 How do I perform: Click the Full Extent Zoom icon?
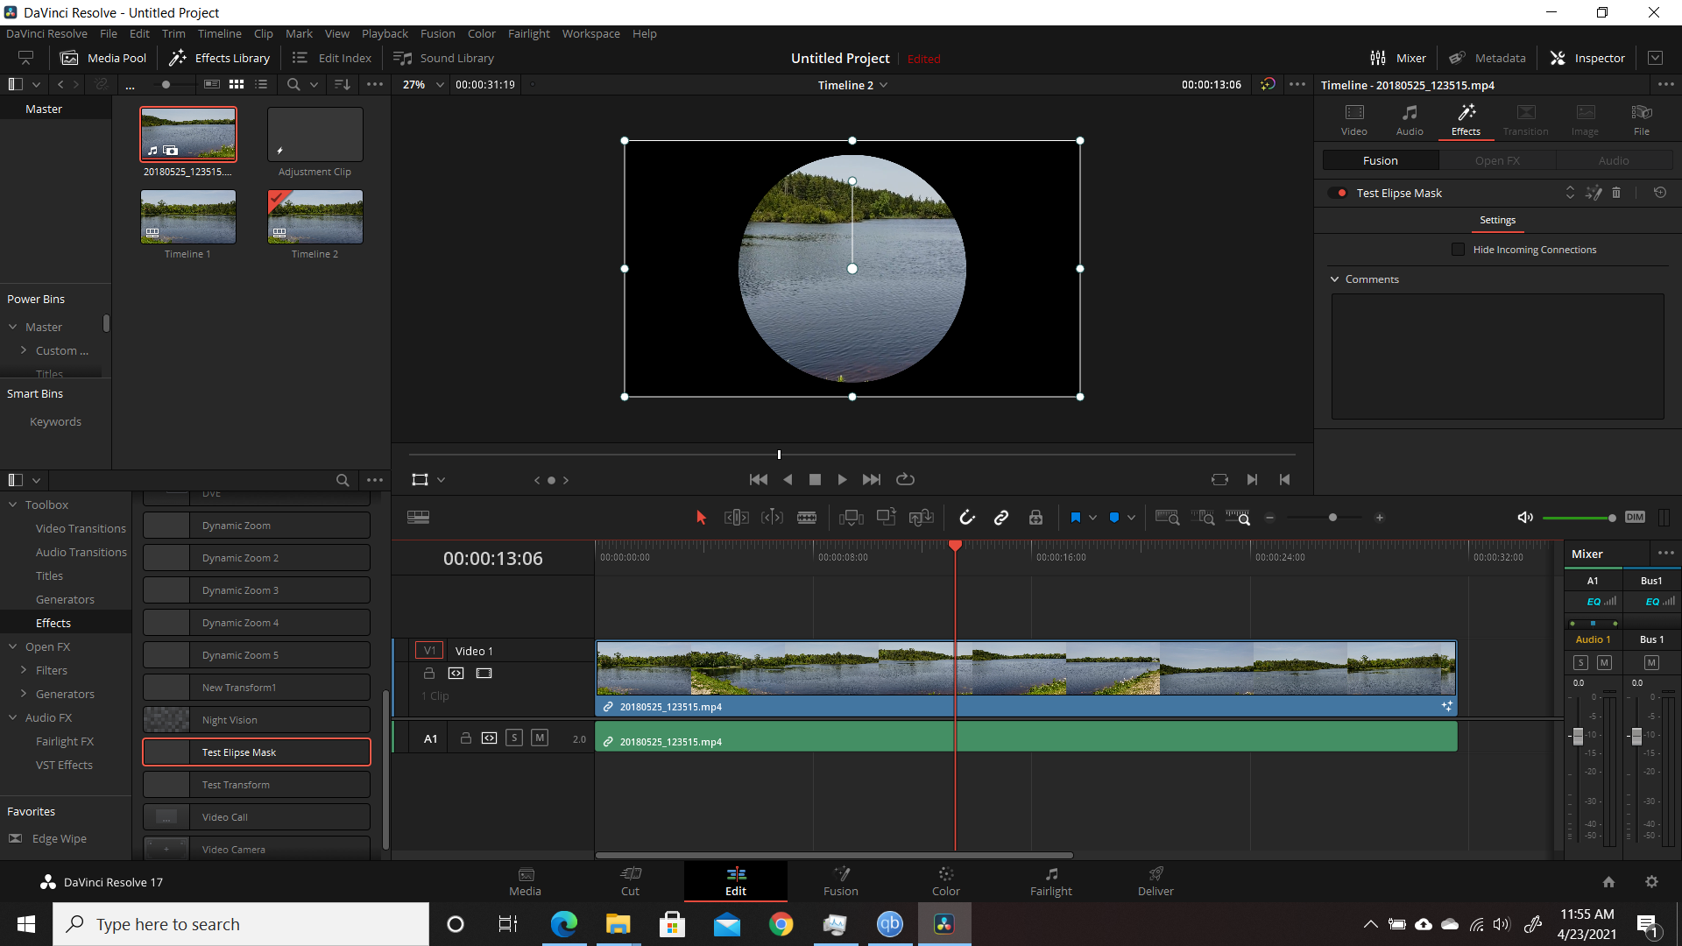tap(1167, 518)
